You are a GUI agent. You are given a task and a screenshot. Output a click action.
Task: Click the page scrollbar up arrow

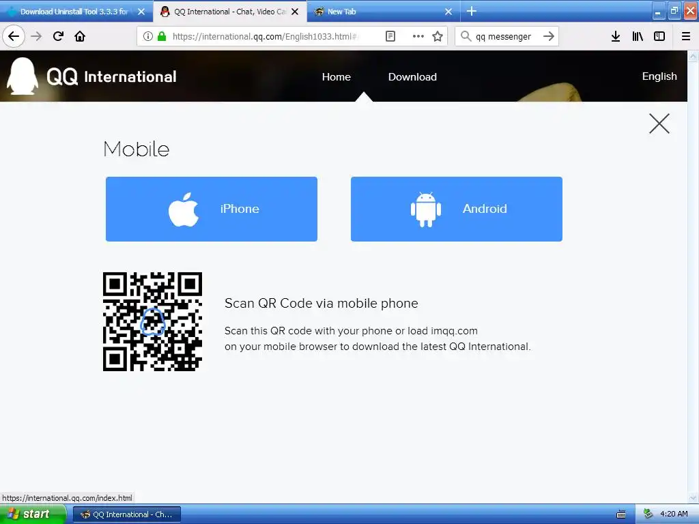tap(693, 56)
